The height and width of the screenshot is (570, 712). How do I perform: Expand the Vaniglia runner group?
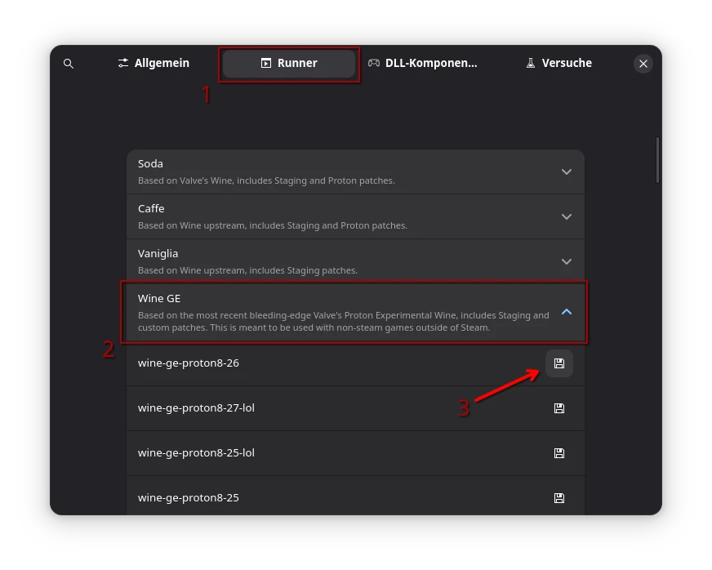[x=567, y=262]
